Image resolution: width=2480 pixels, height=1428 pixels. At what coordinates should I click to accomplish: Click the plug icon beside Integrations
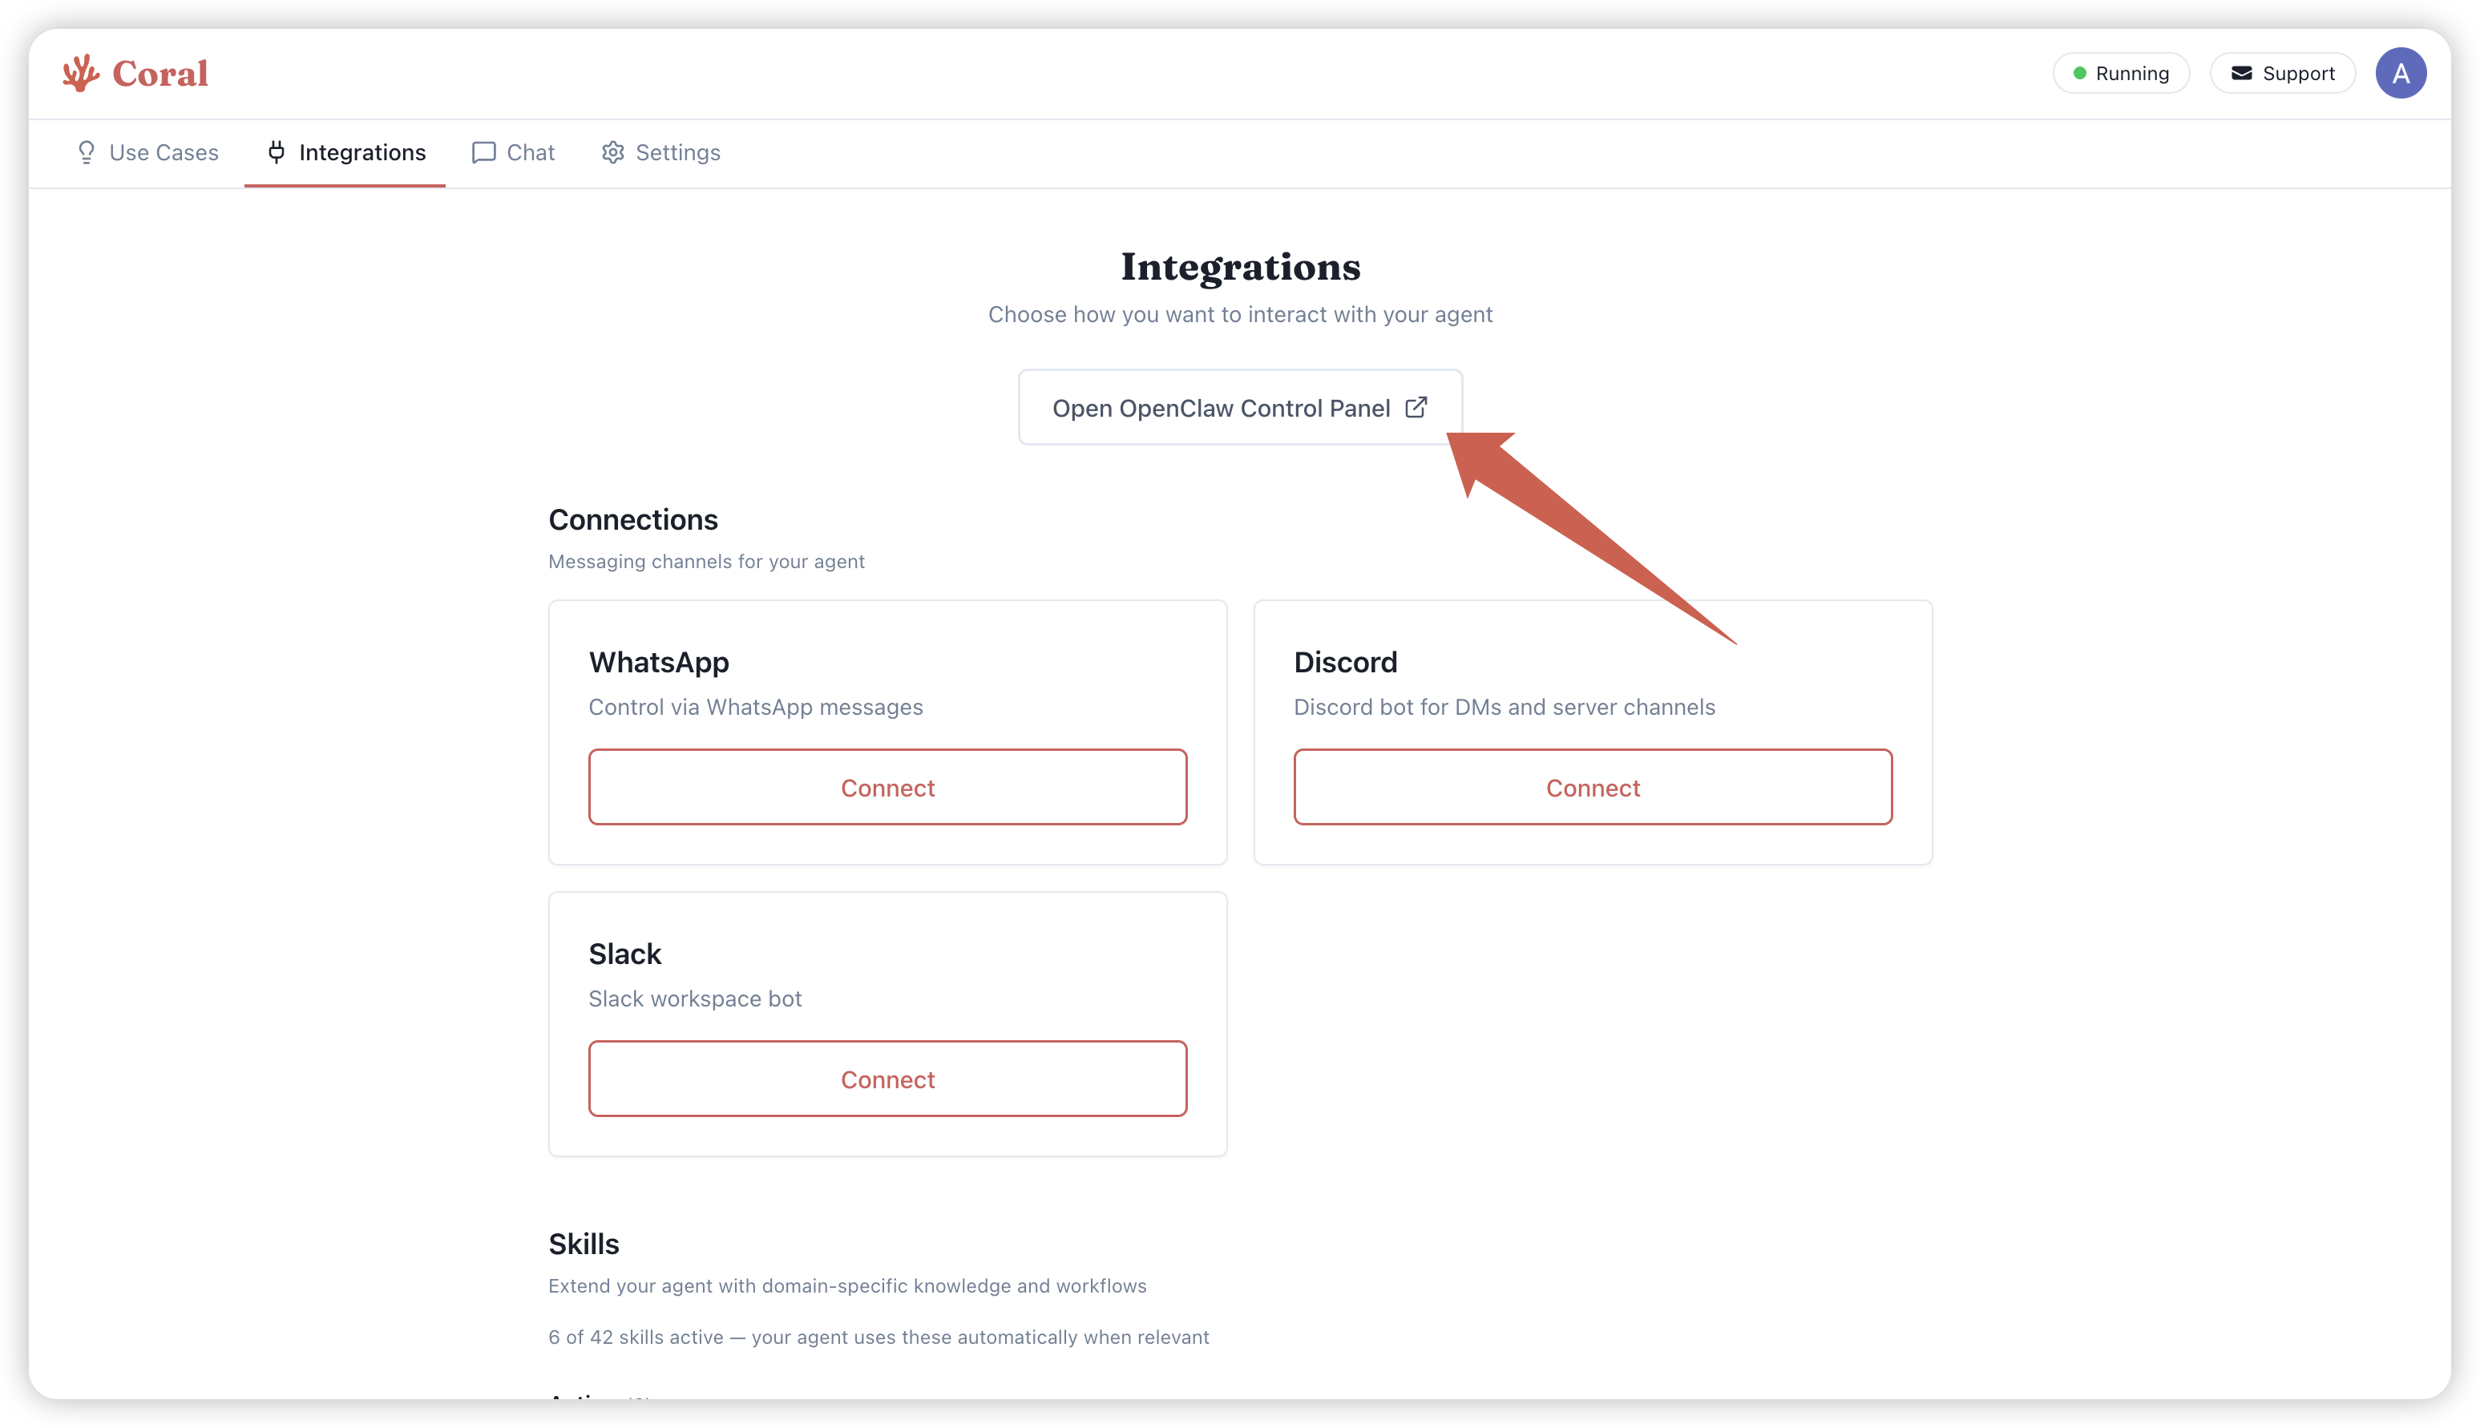pyautogui.click(x=277, y=152)
